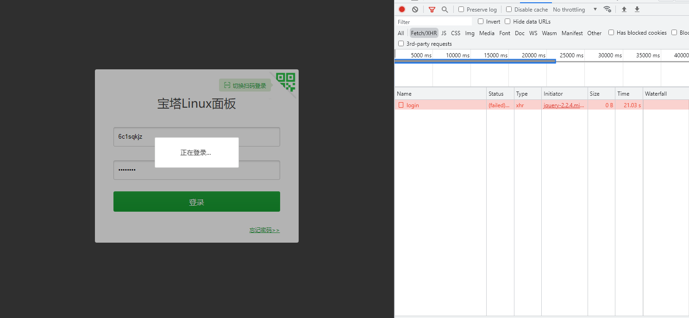This screenshot has width=689, height=318.
Task: Select the Media filter type
Action: 487,33
